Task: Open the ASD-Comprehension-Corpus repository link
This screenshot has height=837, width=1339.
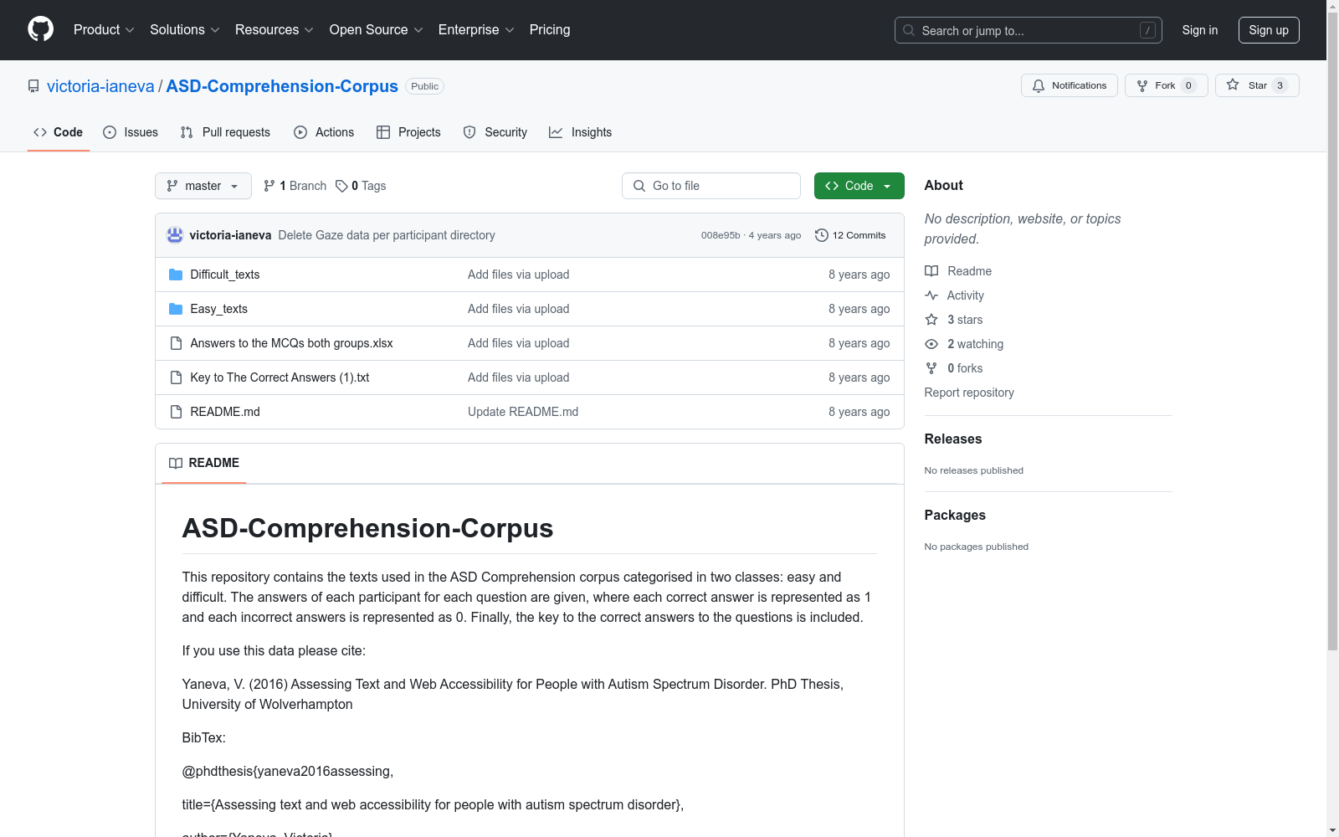Action: click(282, 86)
